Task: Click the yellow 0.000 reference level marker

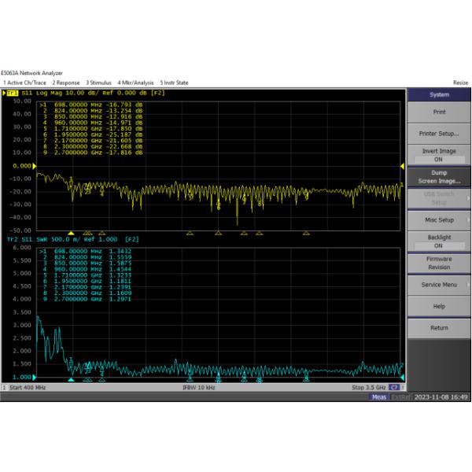Action: (22, 166)
